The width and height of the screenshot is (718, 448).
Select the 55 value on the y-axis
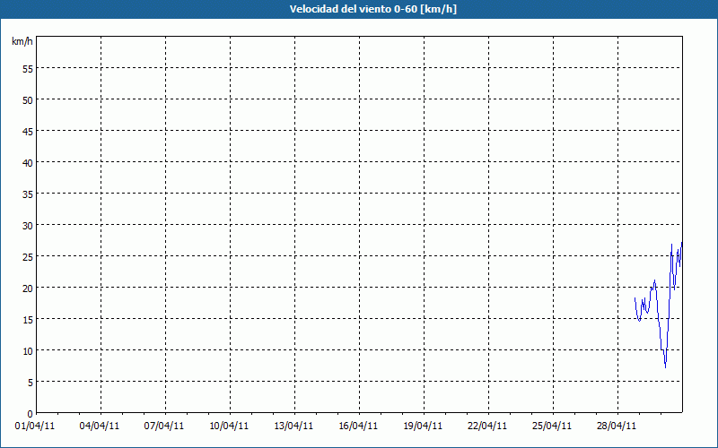[28, 69]
